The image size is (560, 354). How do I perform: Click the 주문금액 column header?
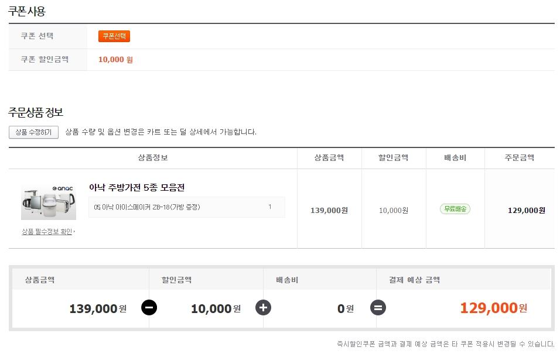pyautogui.click(x=519, y=158)
